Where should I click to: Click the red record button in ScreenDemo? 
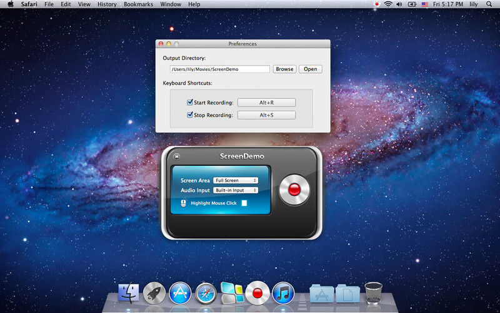click(x=294, y=190)
